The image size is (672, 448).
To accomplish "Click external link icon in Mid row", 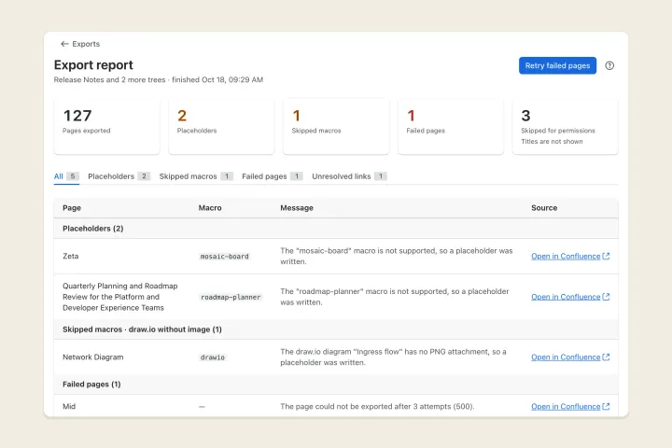I will (x=606, y=406).
